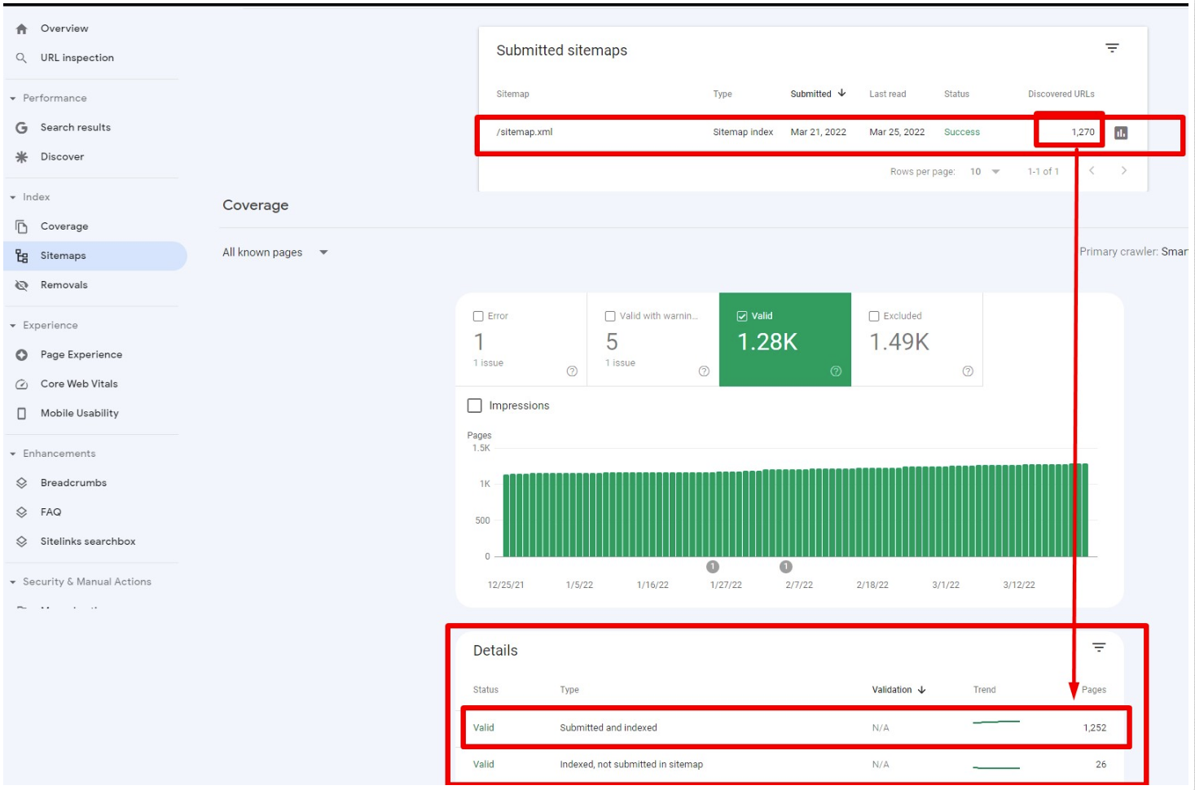Open Core Web Vitals report
The width and height of the screenshot is (1195, 790).
[79, 384]
